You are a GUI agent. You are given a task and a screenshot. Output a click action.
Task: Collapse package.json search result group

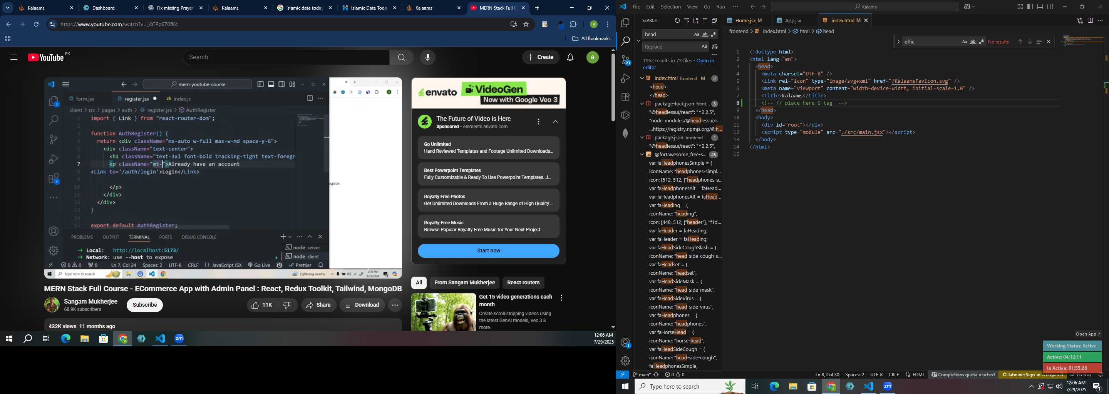click(x=642, y=138)
